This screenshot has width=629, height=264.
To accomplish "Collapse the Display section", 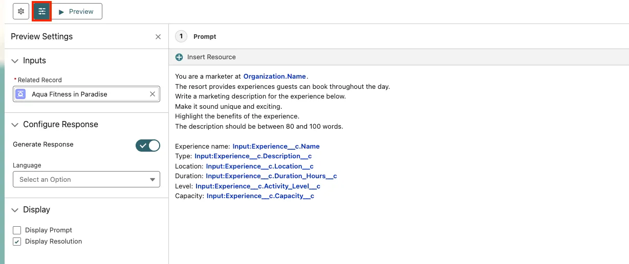I will [x=15, y=210].
